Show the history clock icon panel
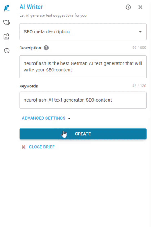Screen dimensions: 151x227 point(7,51)
